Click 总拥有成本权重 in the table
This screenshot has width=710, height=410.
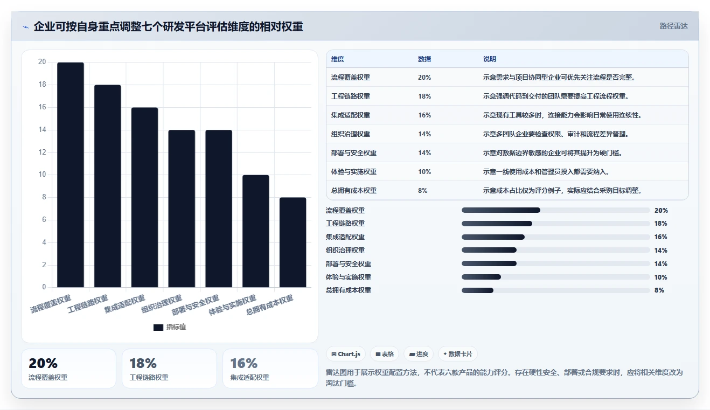(x=354, y=190)
